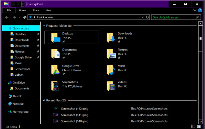This screenshot has width=205, height=129.
Task: Click inside the Search Quick access field
Action: pyautogui.click(x=173, y=17)
